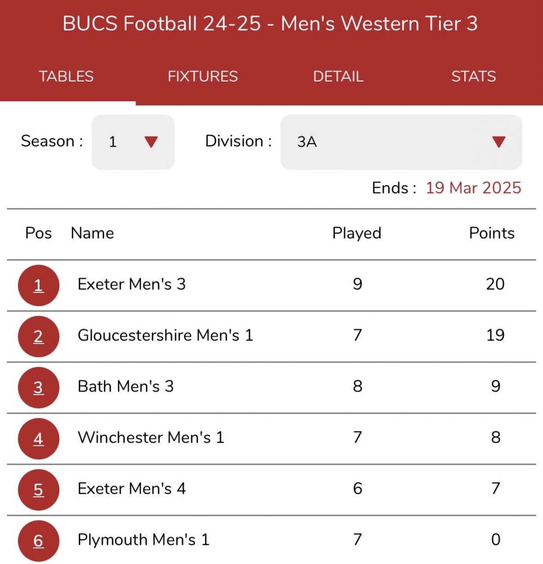
Task: Click the Played column header
Action: point(356,233)
